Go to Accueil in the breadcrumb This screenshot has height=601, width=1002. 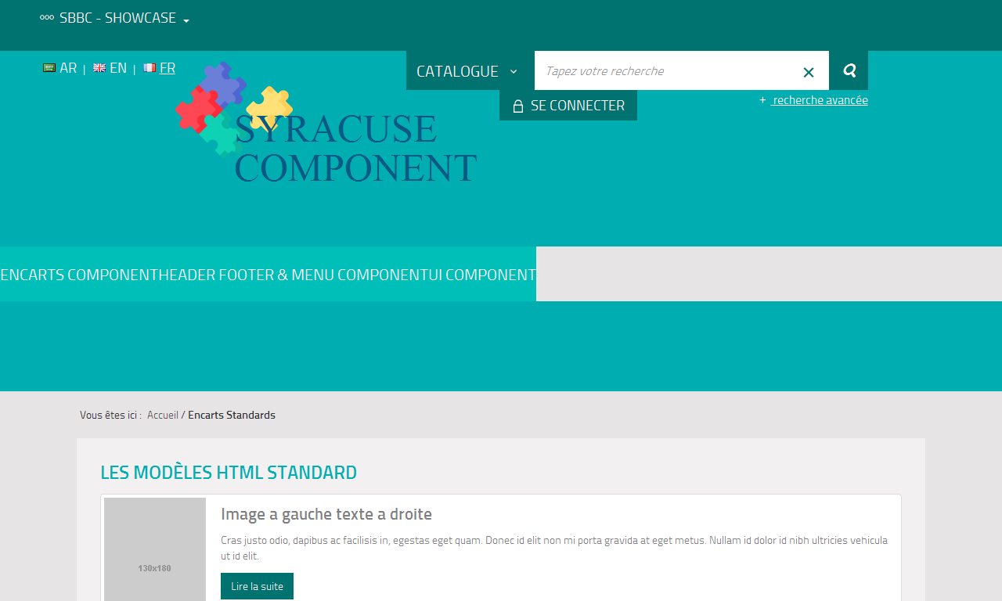pos(163,416)
